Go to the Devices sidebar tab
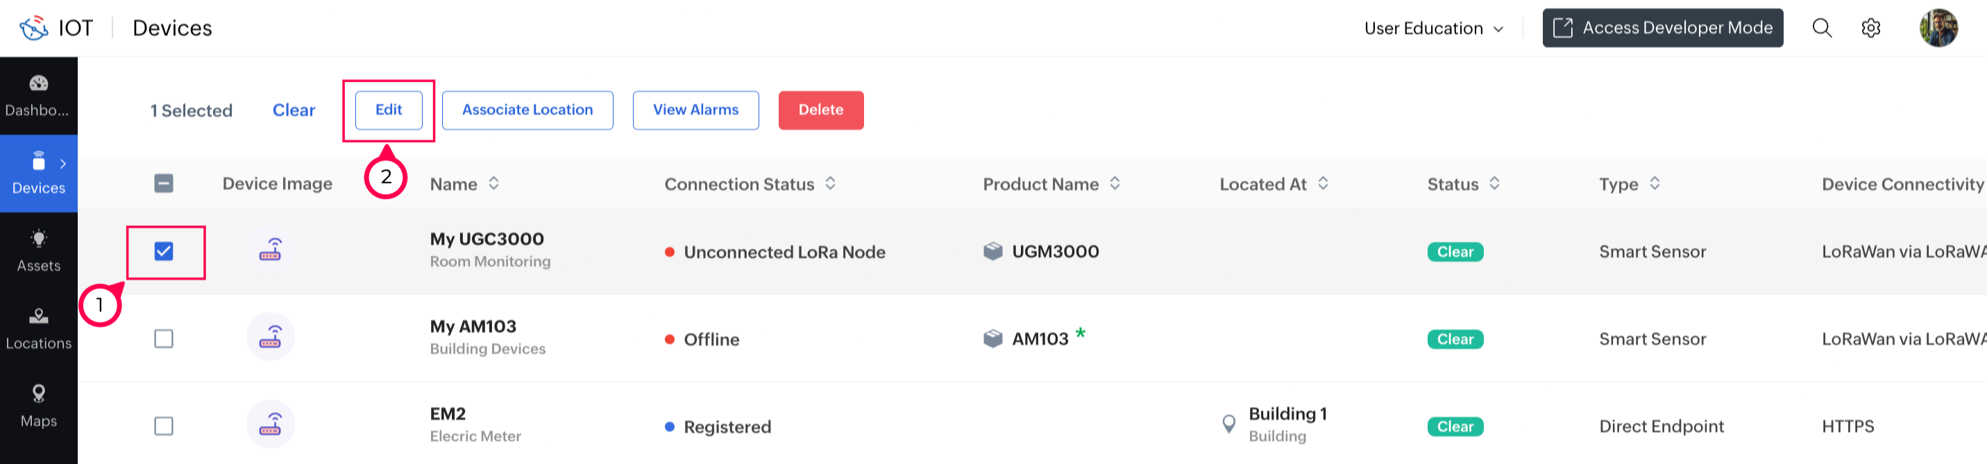The width and height of the screenshot is (1987, 464). [39, 173]
